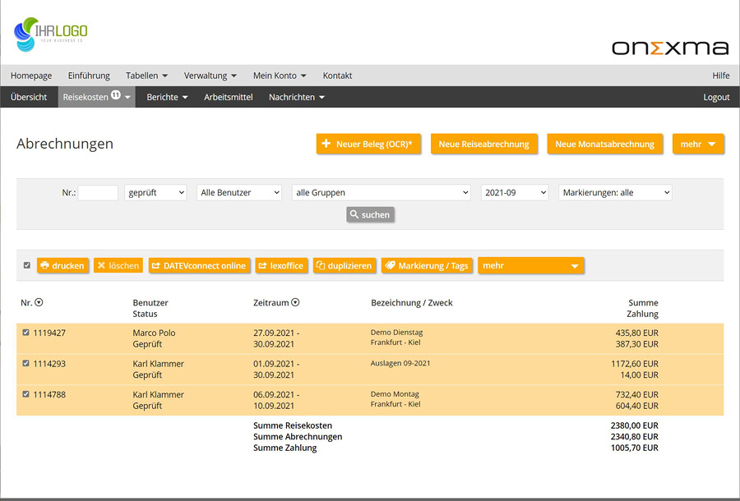The image size is (740, 501).
Task: Click the Logout link
Action: click(716, 97)
